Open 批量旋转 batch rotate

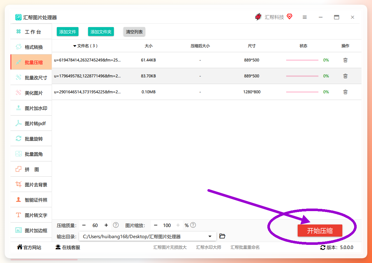point(31,139)
